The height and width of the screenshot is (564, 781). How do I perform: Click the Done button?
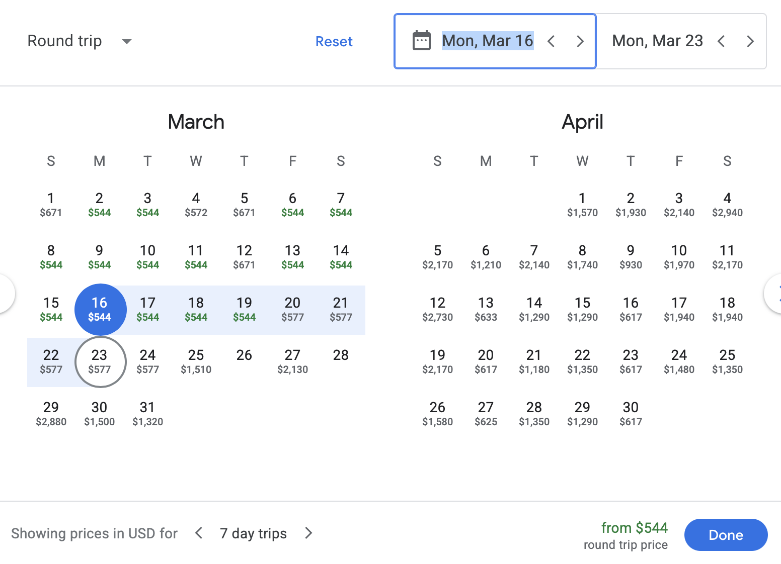[x=726, y=535]
